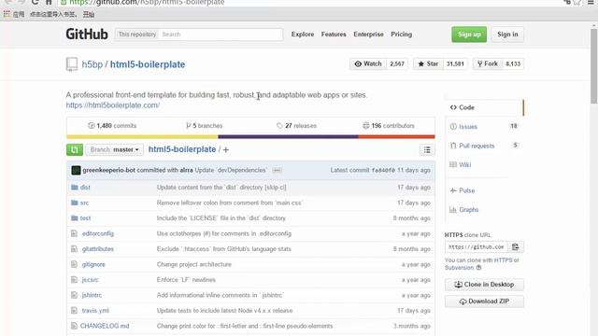
Task: Click the 8,133 forks count
Action: click(513, 63)
